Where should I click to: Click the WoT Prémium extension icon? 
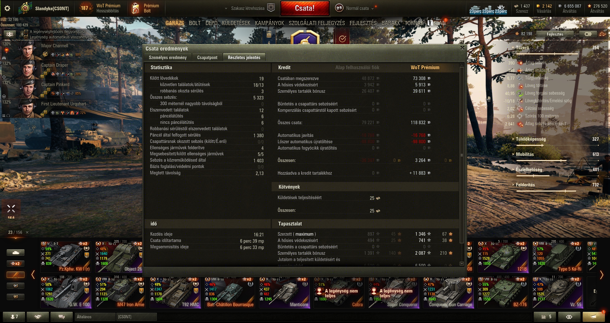click(x=85, y=8)
